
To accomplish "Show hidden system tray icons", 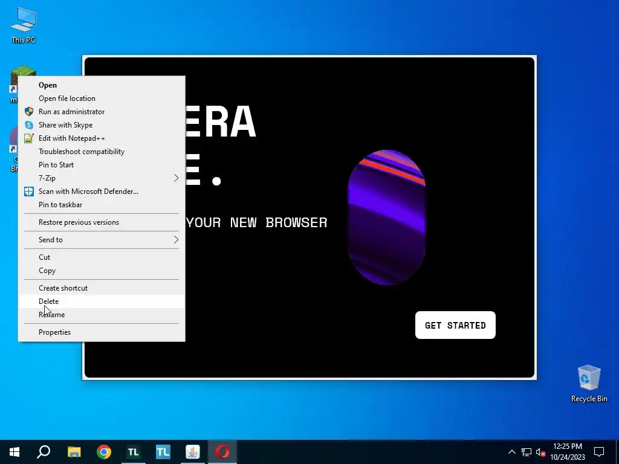I will click(x=511, y=452).
